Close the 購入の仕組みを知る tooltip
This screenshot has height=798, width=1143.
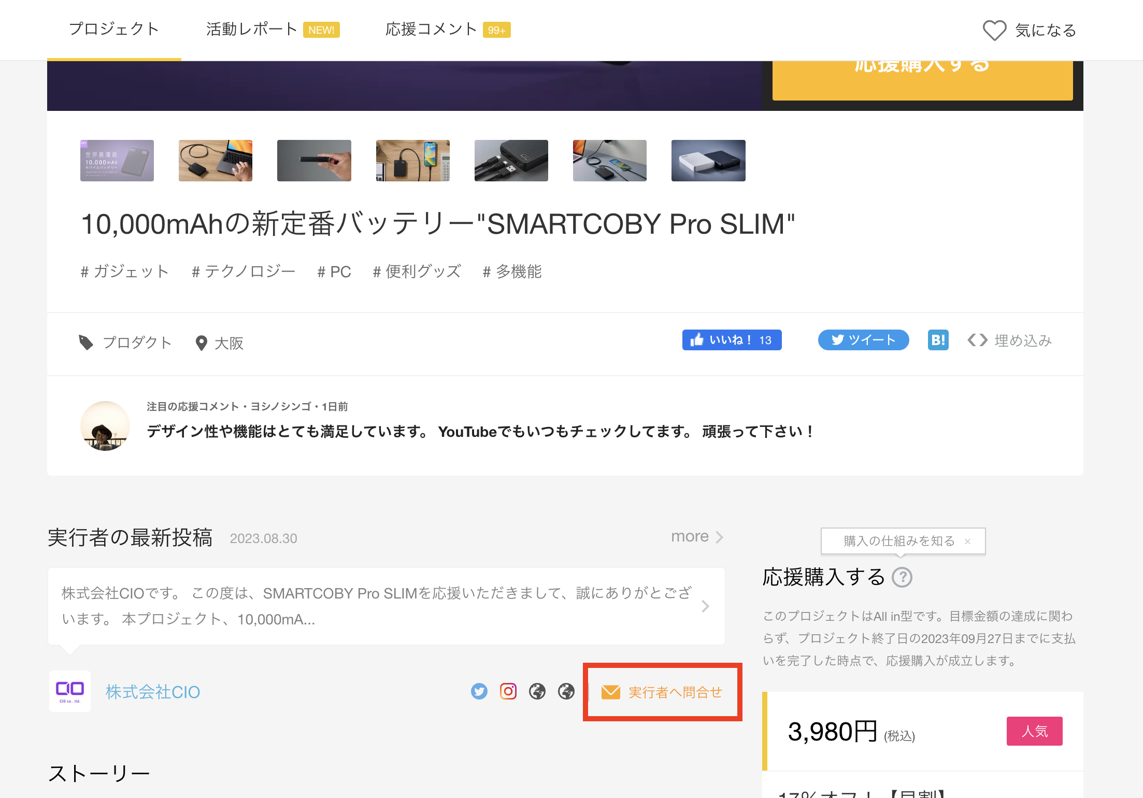pos(967,541)
